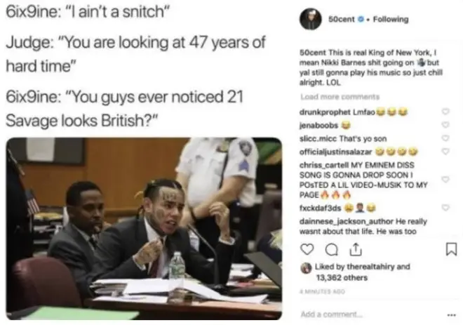Open the comment speech bubble icon
The image size is (463, 325).
coord(331,250)
